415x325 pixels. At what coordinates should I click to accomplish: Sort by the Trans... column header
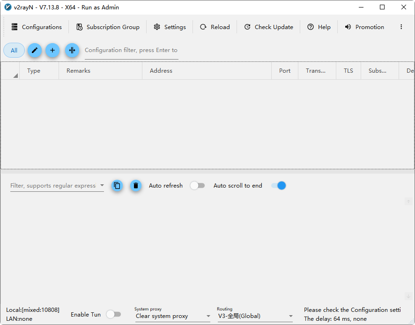317,71
